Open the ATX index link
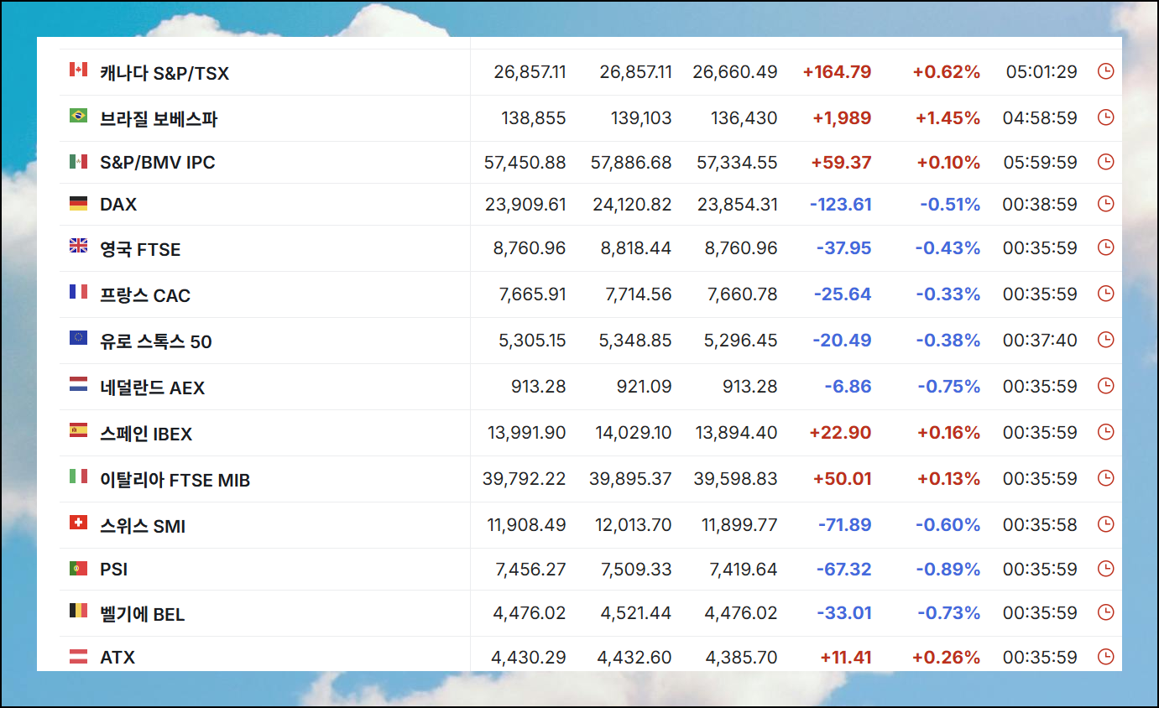This screenshot has height=708, width=1159. coord(117,658)
